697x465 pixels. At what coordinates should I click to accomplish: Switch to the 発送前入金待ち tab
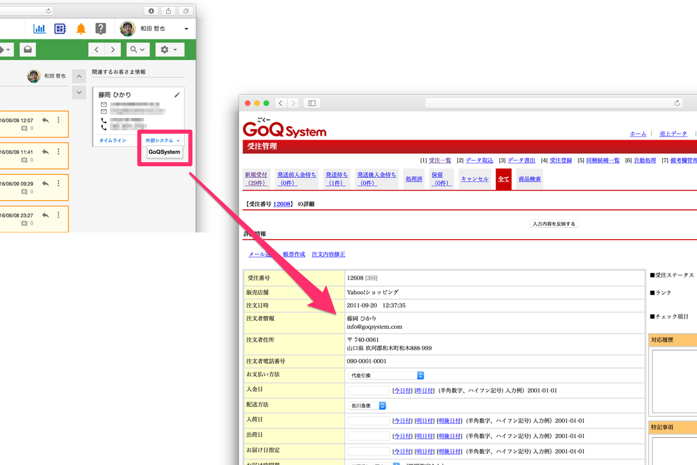(x=297, y=179)
